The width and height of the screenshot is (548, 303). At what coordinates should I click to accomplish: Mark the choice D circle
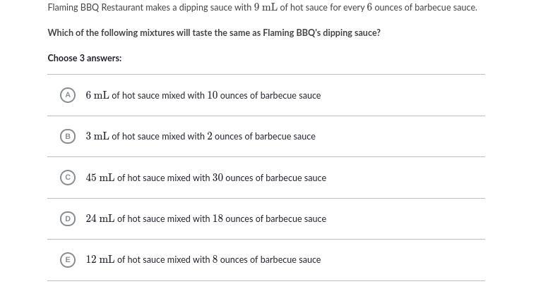point(68,218)
